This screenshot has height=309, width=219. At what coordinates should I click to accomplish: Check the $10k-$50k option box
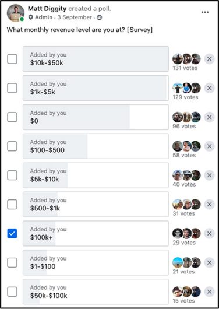click(x=12, y=59)
